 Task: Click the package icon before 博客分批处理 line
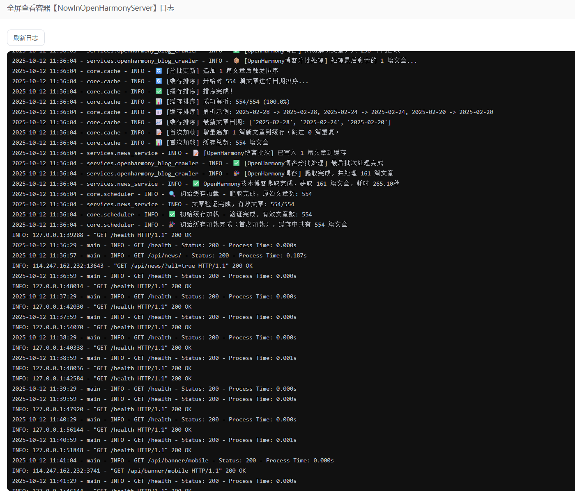(x=236, y=61)
